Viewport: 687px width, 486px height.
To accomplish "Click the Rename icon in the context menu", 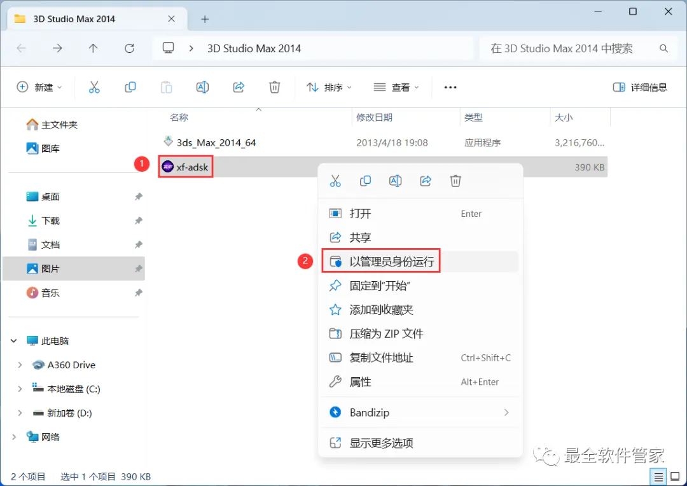I will [395, 181].
